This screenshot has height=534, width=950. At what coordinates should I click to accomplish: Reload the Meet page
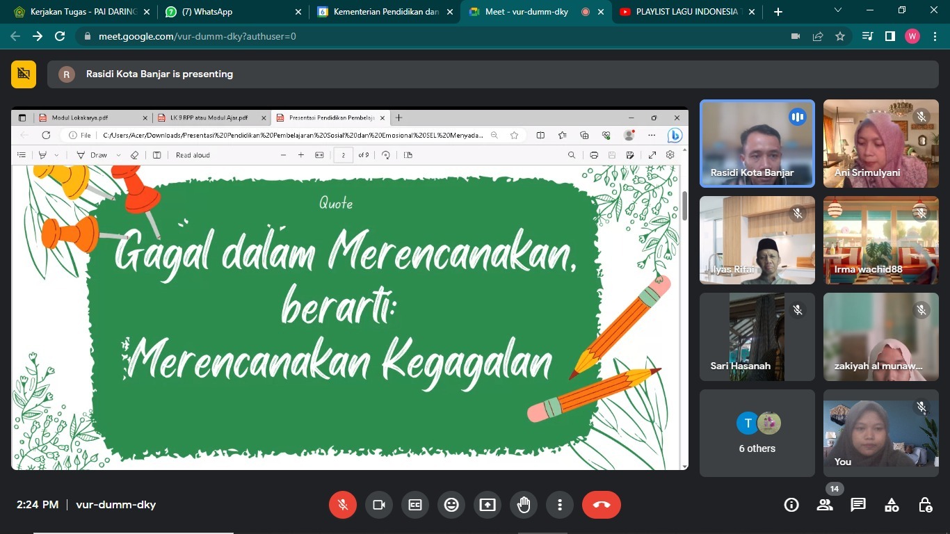click(60, 36)
